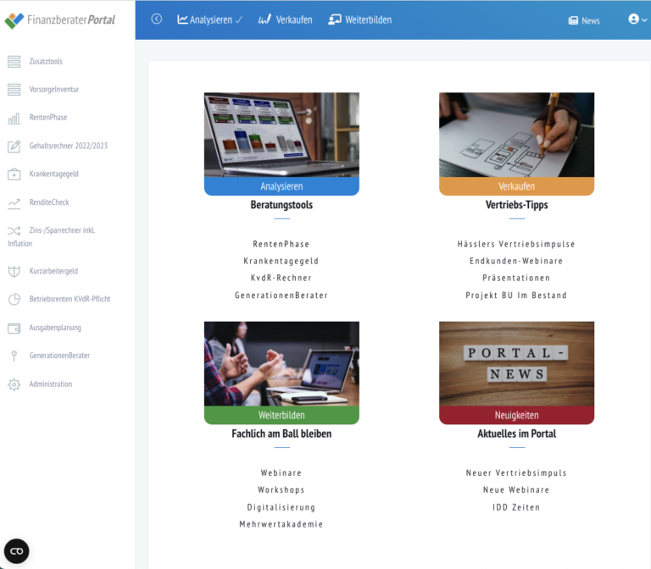Click the RenditeCheck trend line icon
651x569 pixels.
click(14, 203)
